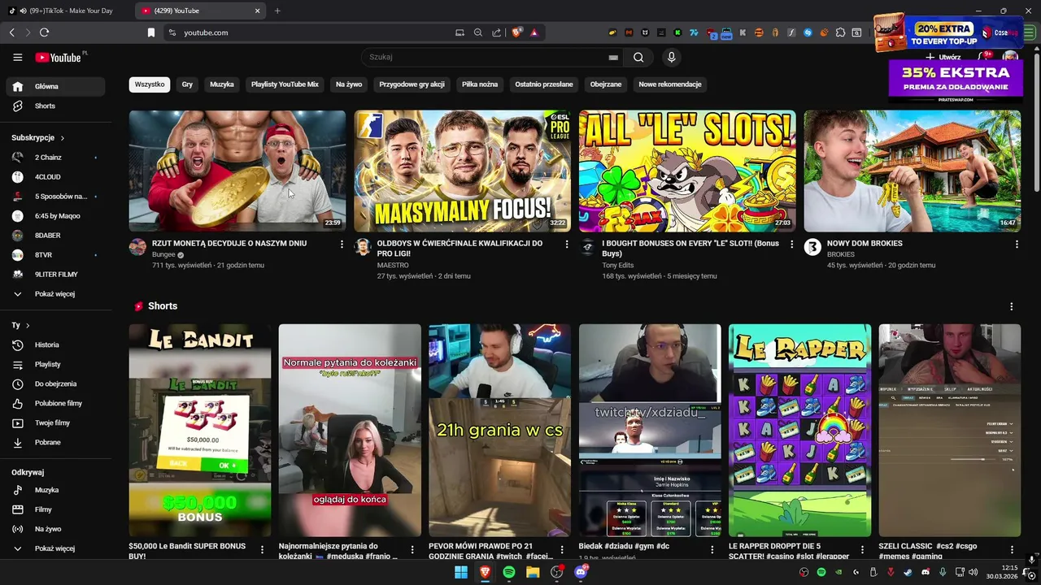Switch to the TikTok browser tab
Image resolution: width=1041 pixels, height=585 pixels.
68,11
